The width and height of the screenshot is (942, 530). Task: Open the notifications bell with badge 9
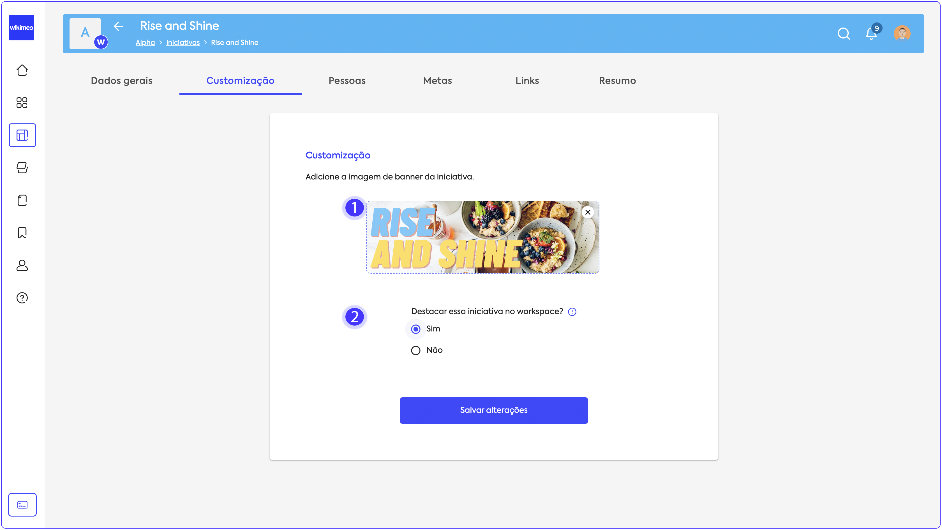[x=871, y=34]
